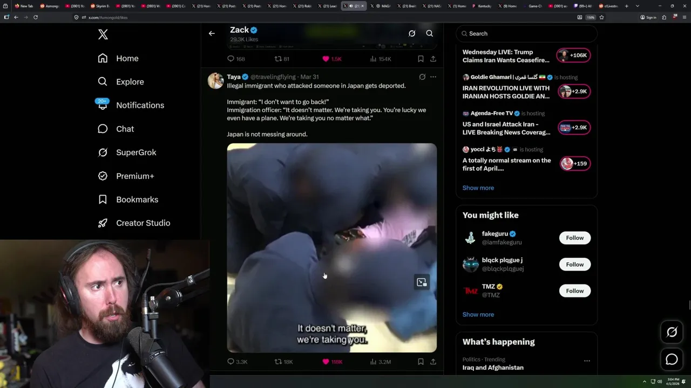
Task: Join the Wednesday LIVE Trump space +106K
Action: [574, 56]
